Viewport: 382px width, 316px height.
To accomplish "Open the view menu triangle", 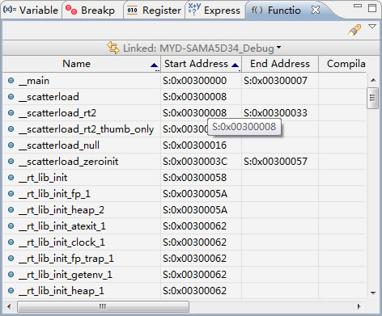I will click(x=372, y=27).
